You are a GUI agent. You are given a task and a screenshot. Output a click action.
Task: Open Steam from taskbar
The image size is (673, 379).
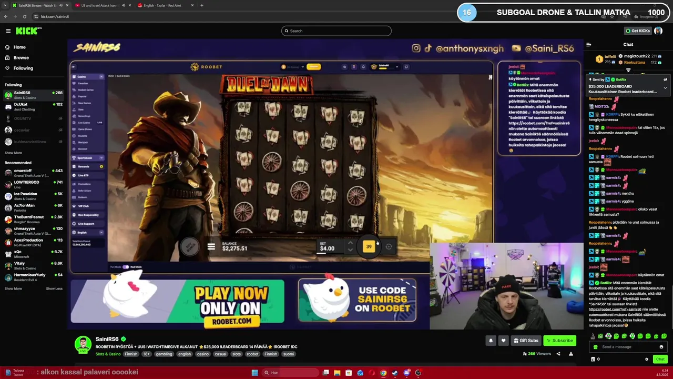(395, 373)
